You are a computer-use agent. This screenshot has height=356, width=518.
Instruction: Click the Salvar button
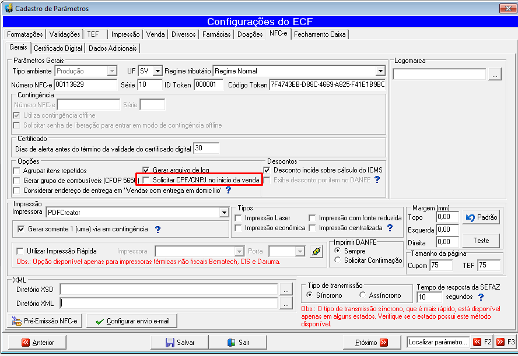[x=180, y=343]
